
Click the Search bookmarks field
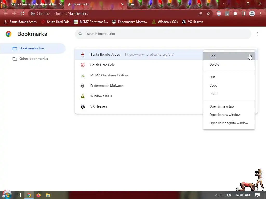(x=163, y=34)
